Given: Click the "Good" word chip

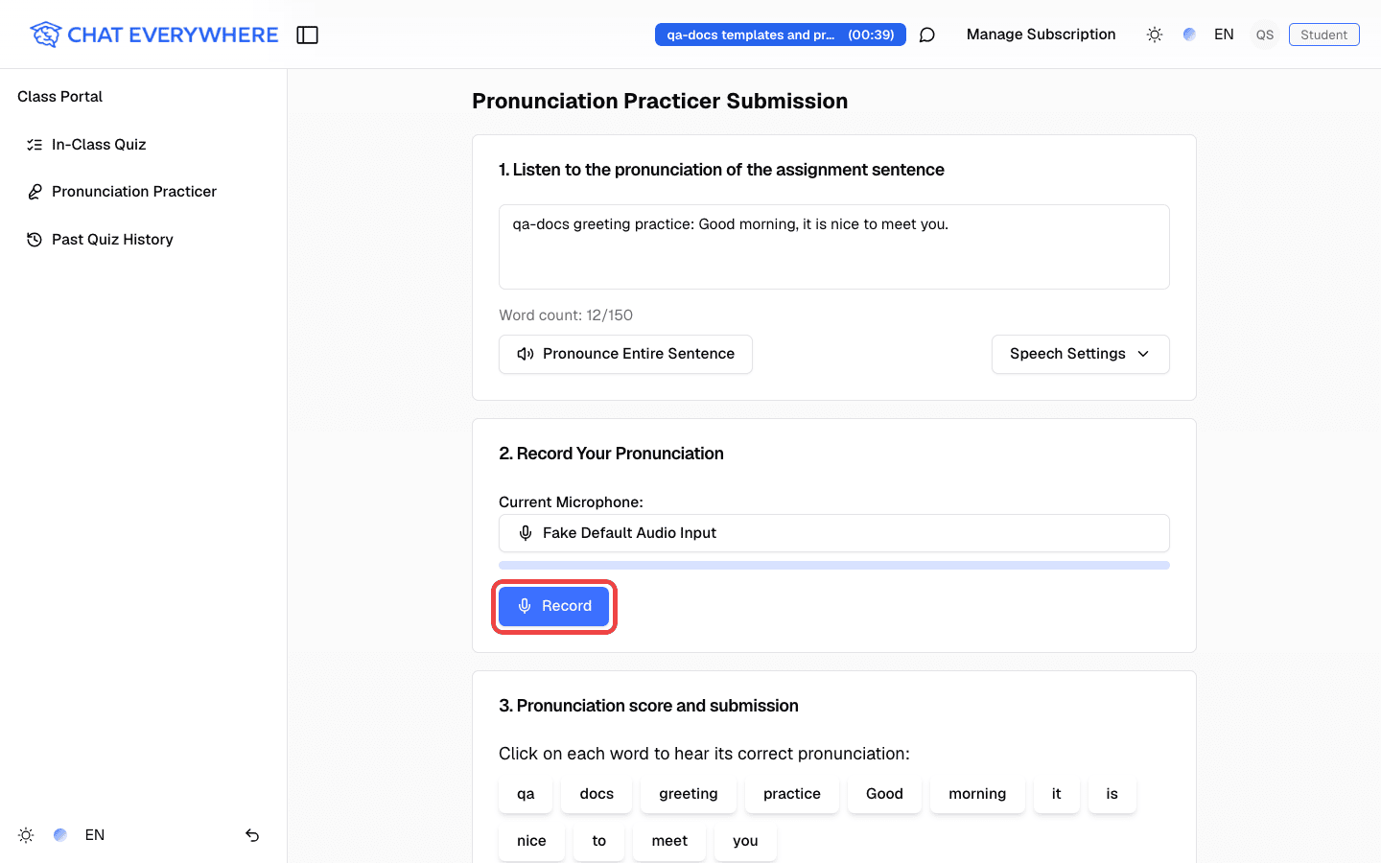Looking at the screenshot, I should 884,794.
